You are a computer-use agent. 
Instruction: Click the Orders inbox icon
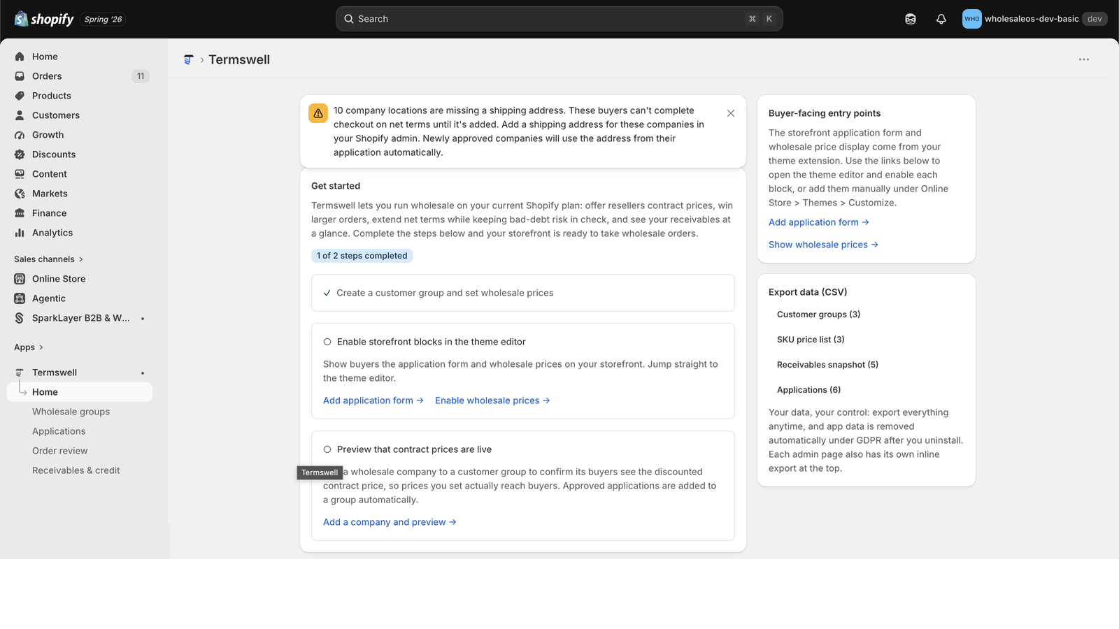[x=20, y=76]
